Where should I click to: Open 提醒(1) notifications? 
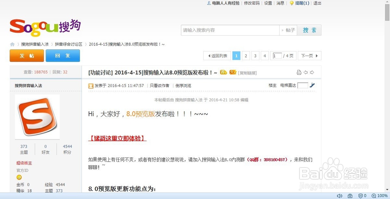[x=302, y=3]
